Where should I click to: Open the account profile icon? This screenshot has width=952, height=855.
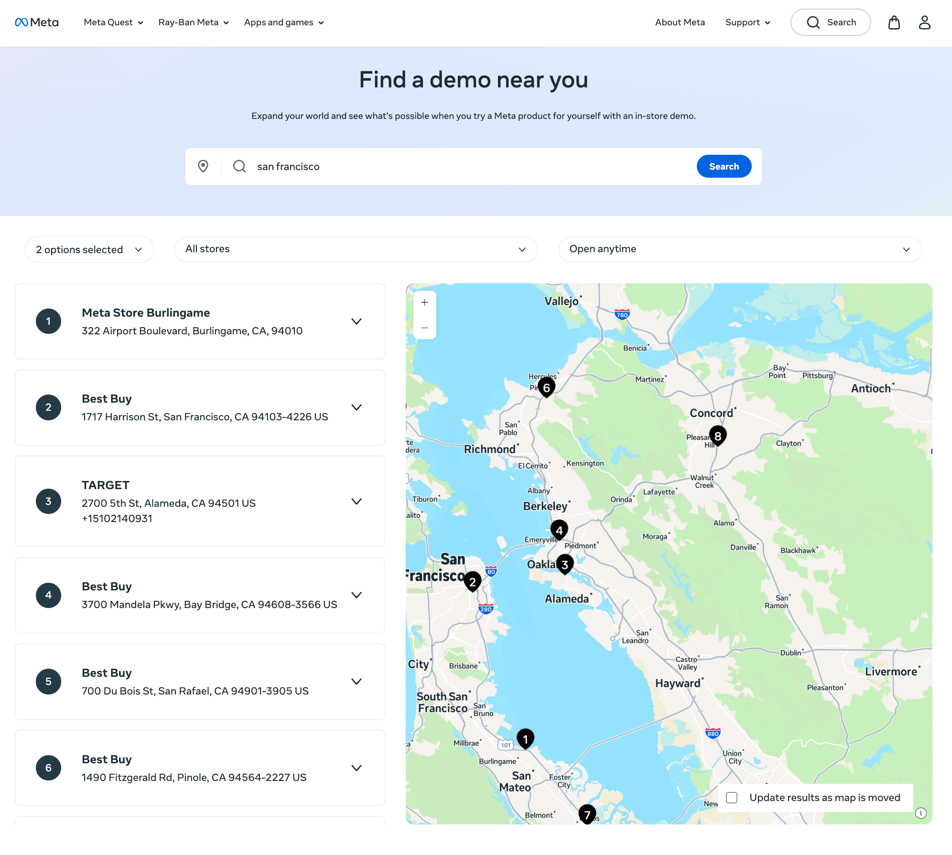tap(925, 22)
